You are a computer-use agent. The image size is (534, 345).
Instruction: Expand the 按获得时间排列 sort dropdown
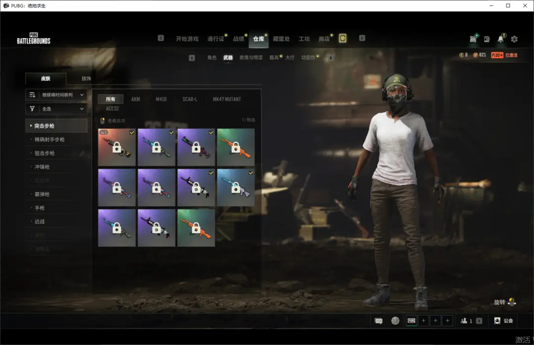56,95
